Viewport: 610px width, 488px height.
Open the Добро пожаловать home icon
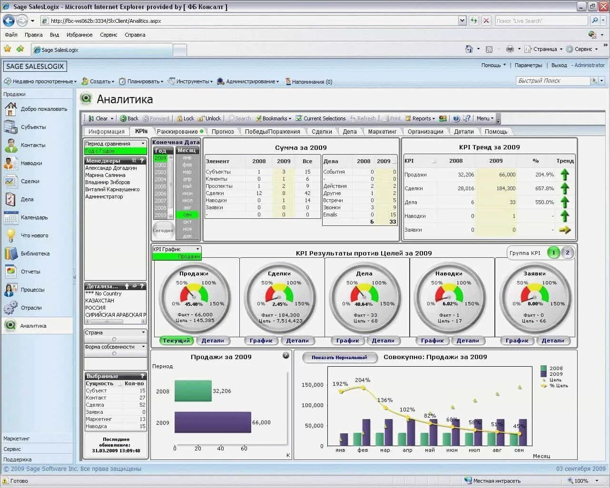[x=10, y=109]
